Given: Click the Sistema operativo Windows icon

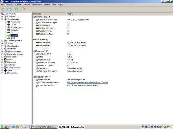Looking at the screenshot, I should (5, 41).
